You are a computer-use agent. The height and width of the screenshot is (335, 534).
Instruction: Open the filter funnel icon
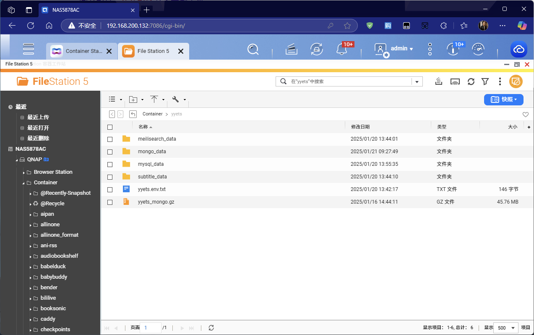click(x=485, y=81)
